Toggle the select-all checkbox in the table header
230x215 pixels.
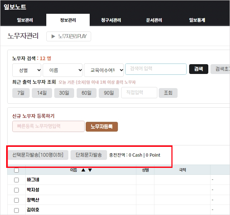pyautogui.click(x=16, y=170)
